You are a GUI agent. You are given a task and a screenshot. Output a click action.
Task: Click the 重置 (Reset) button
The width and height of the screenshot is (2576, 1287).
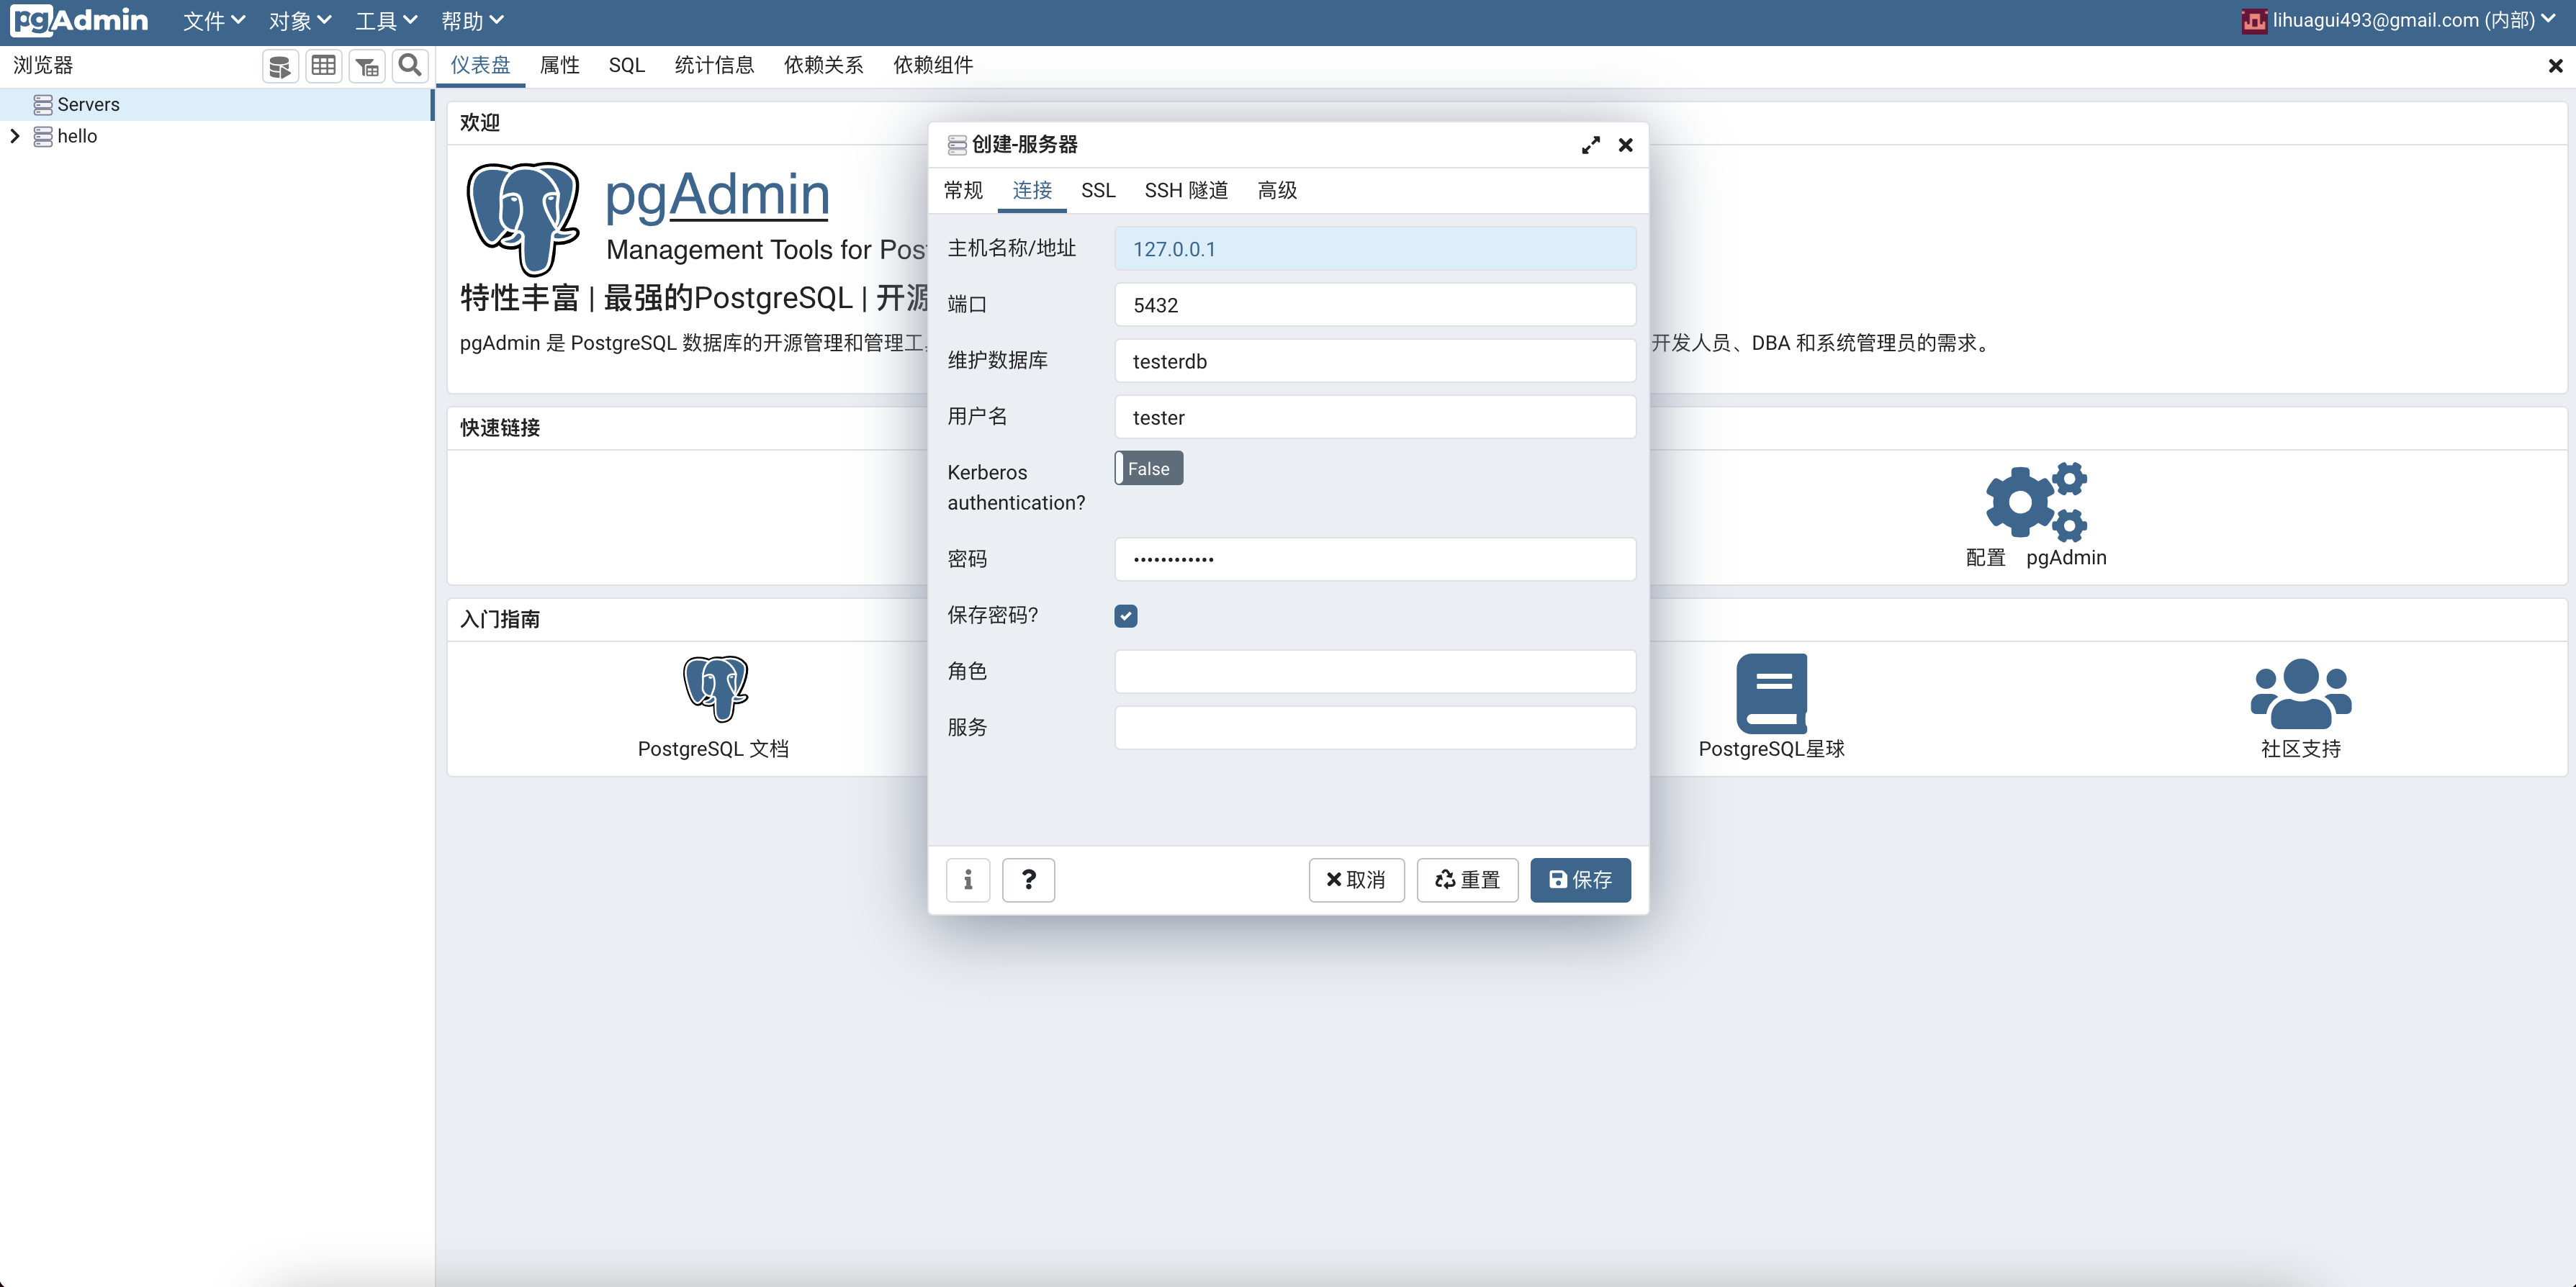pos(1467,880)
